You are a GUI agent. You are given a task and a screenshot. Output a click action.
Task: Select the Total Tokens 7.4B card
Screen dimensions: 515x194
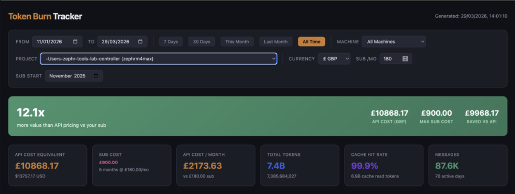point(299,165)
